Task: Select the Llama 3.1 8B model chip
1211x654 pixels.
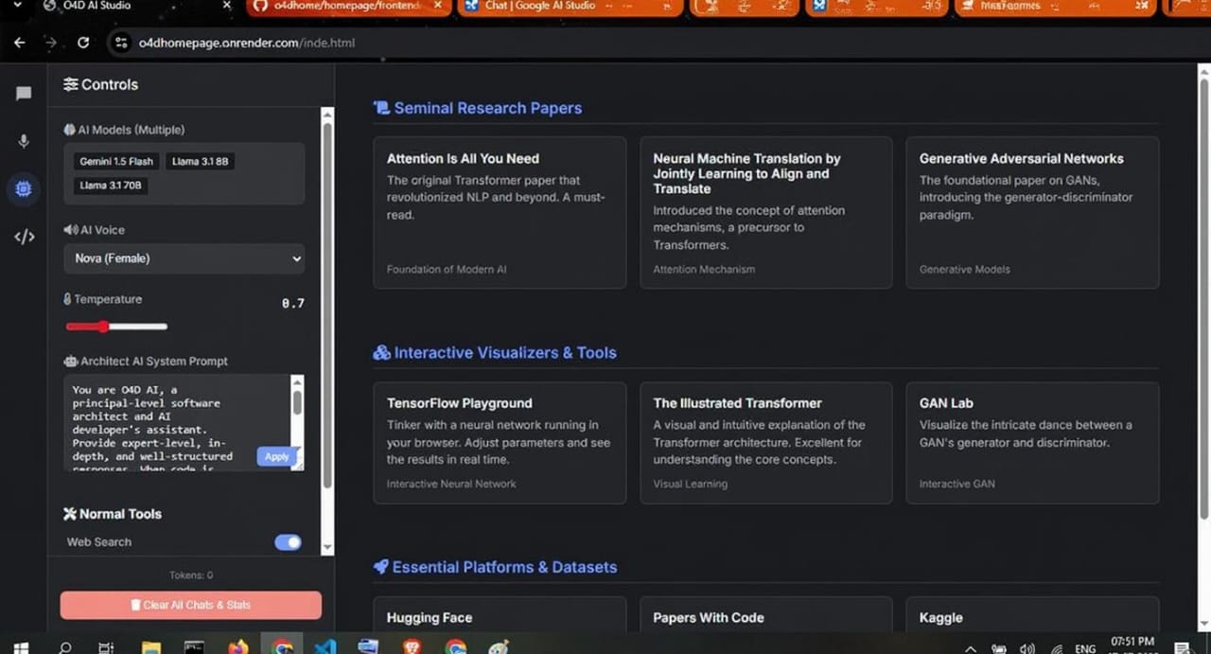Action: pos(200,162)
